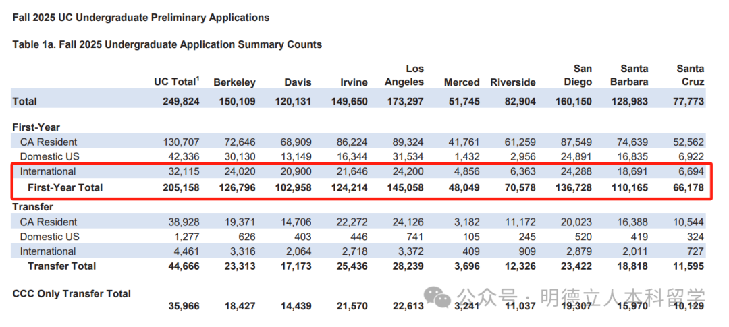Click the Total row value 249,824
Image resolution: width=729 pixels, height=327 pixels.
[181, 101]
